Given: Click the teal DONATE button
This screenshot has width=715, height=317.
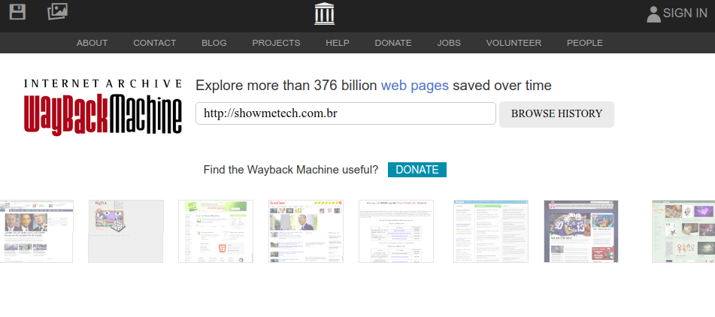Looking at the screenshot, I should (417, 170).
